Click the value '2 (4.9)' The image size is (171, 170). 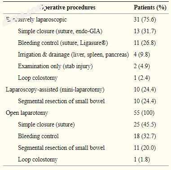pyautogui.click(x=142, y=66)
